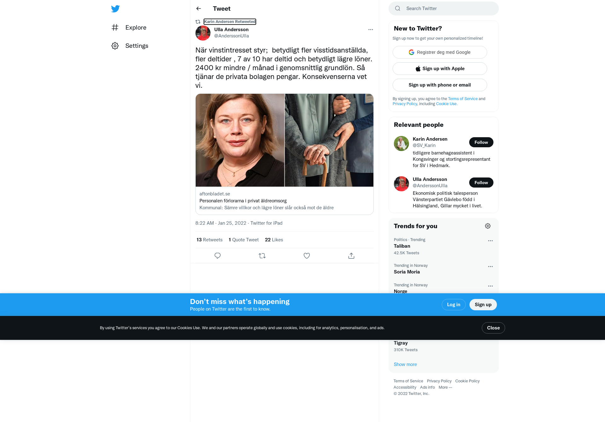
Task: Reply to the tweet via speech bubble icon
Action: click(x=217, y=256)
